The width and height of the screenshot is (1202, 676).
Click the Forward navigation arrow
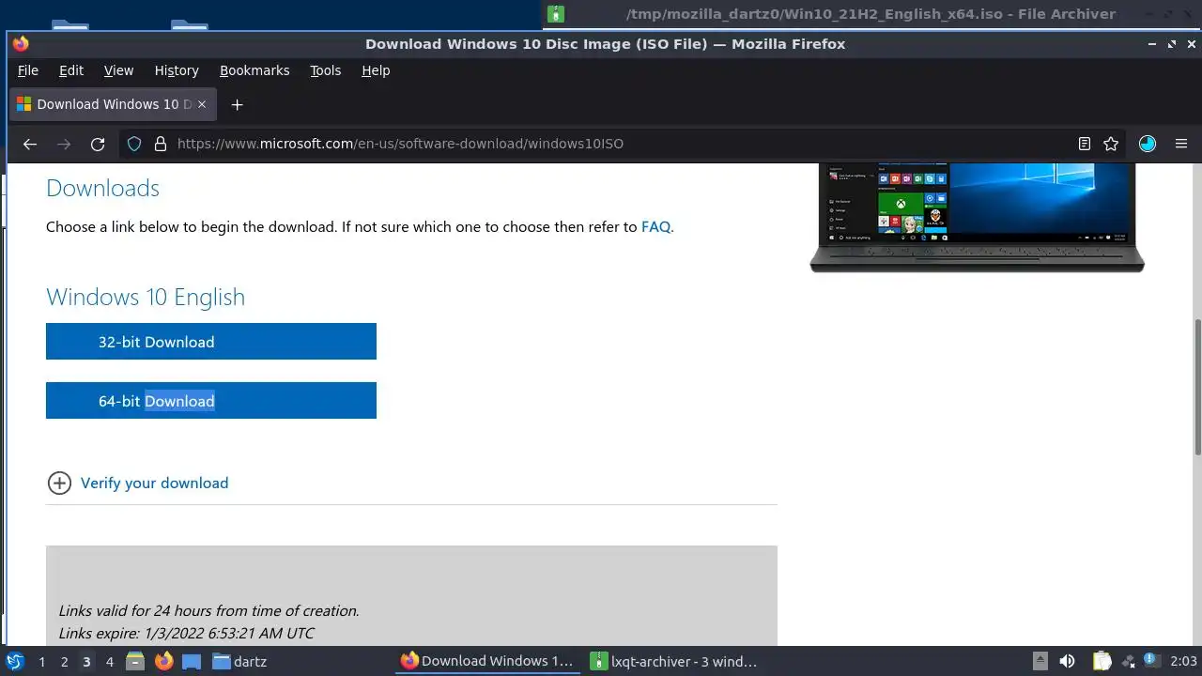(64, 144)
